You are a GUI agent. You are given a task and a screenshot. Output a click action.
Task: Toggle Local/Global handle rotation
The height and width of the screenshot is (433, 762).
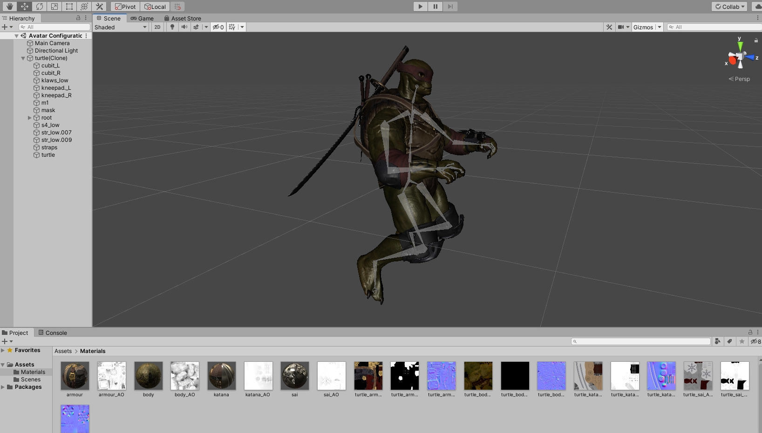(x=155, y=7)
